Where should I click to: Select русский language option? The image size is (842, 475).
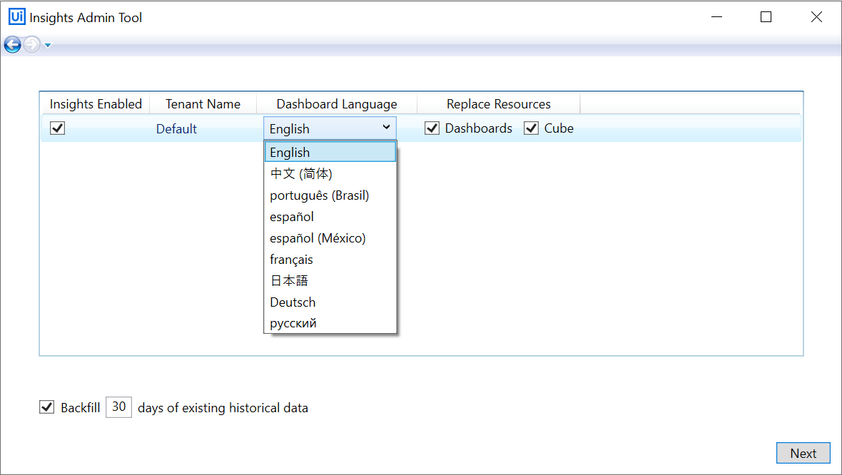pyautogui.click(x=330, y=322)
